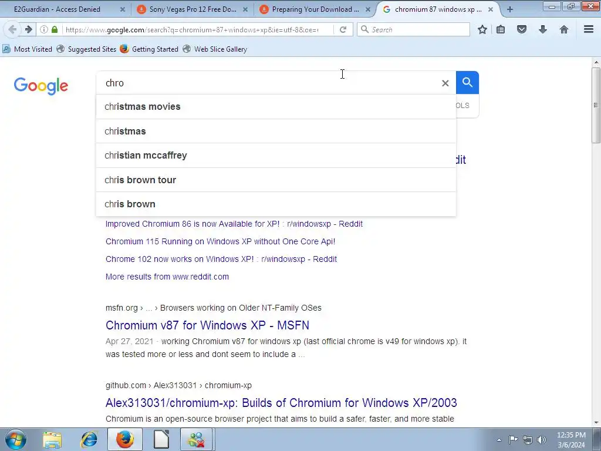Viewport: 601px width, 451px height.
Task: Open More results from www.reddit.com
Action: pos(167,277)
